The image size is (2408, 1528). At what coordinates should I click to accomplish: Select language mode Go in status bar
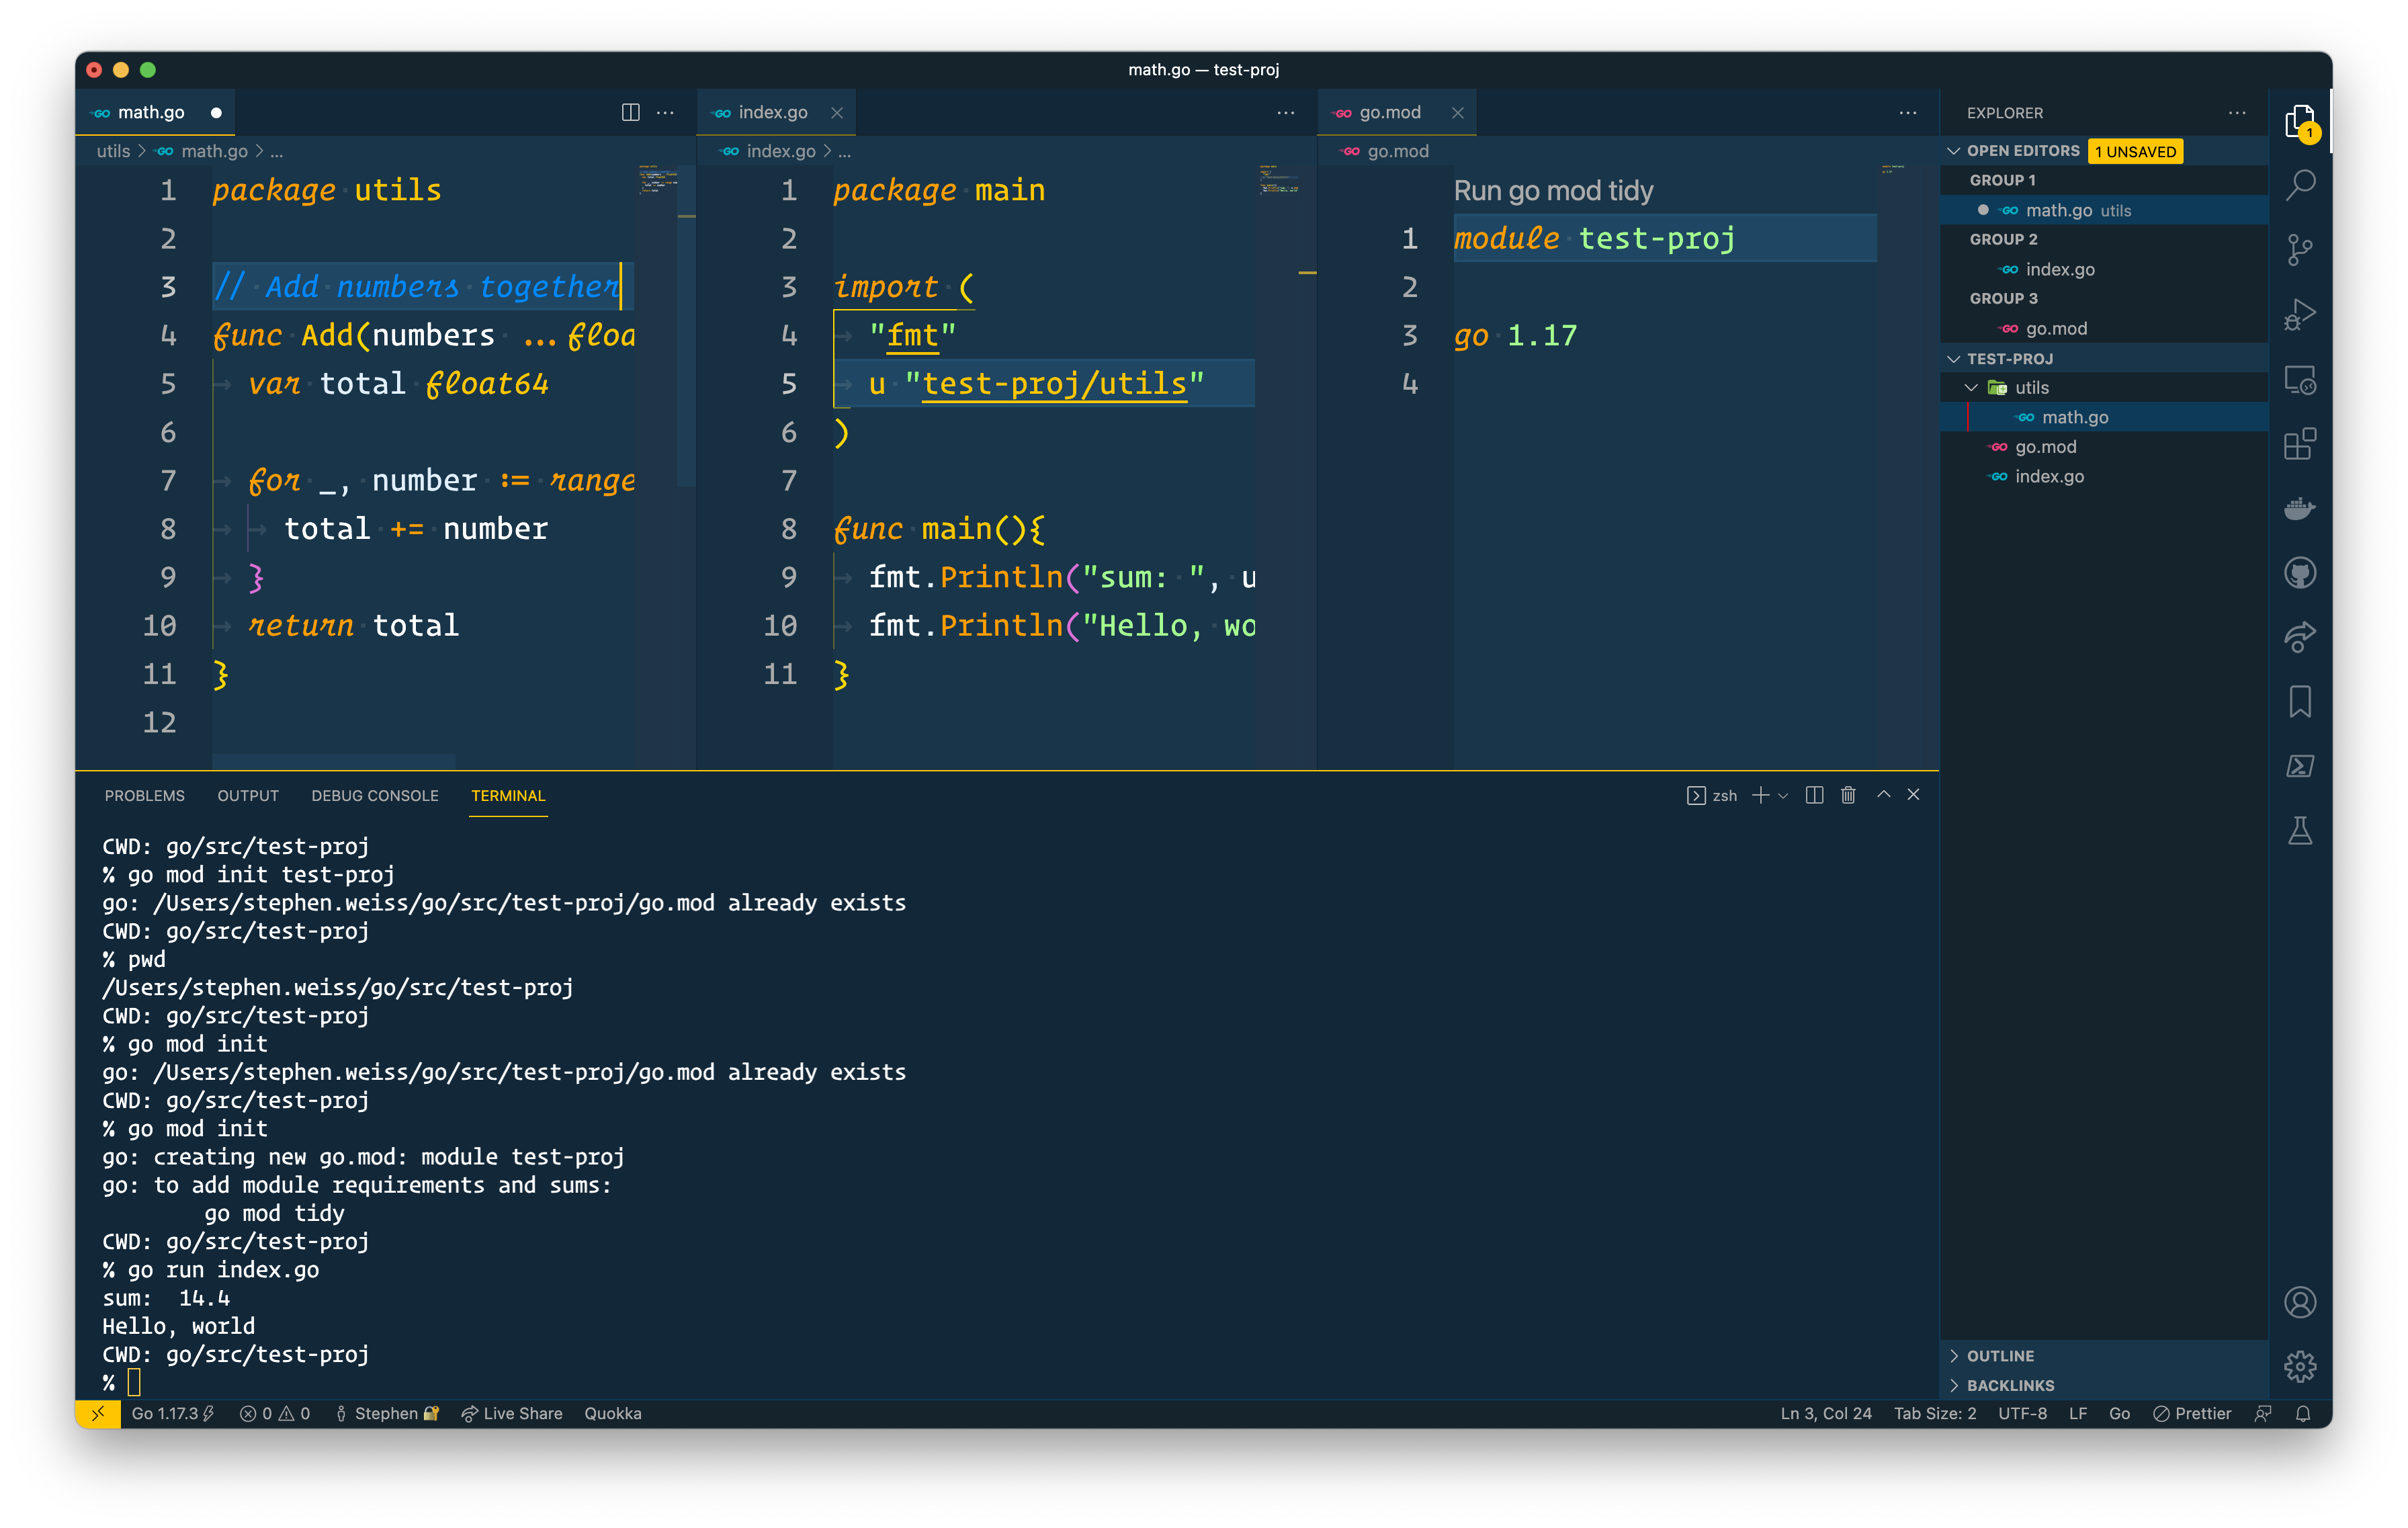[2119, 1413]
